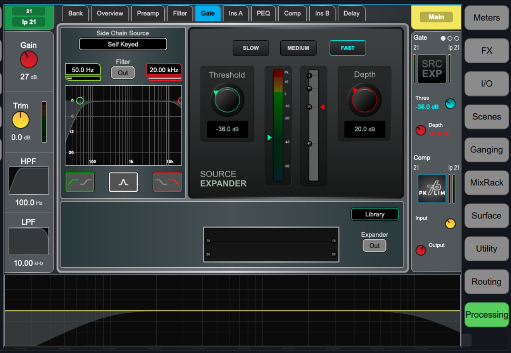Select the band-pass side chain filter shape

pos(123,182)
